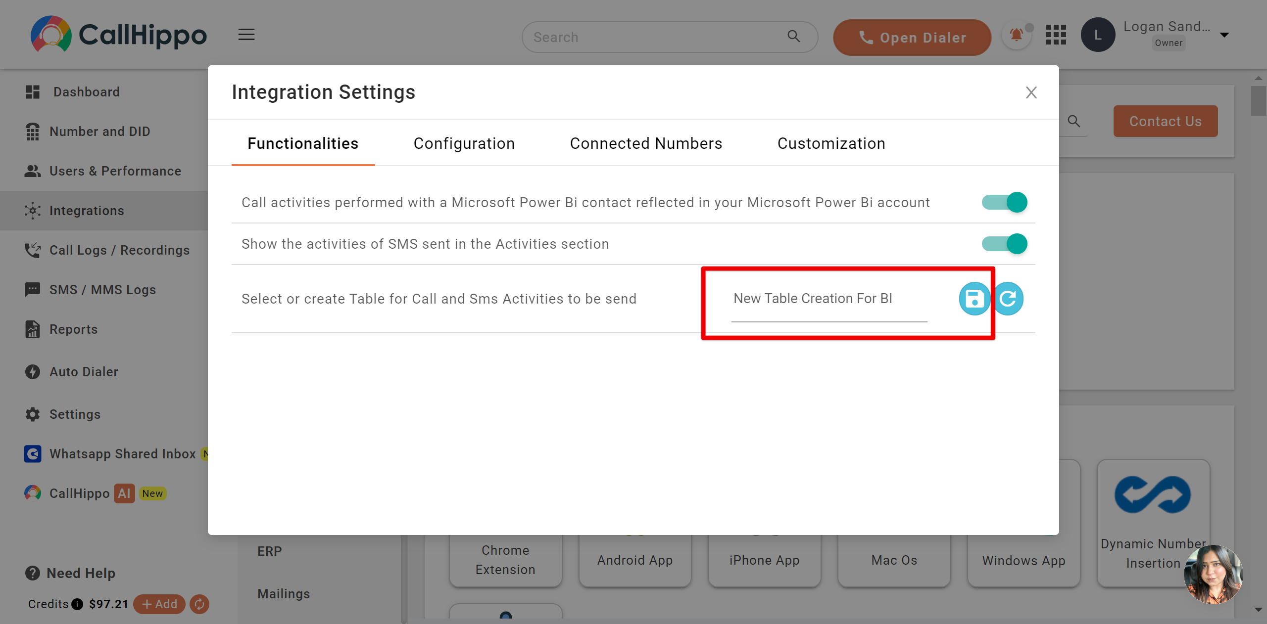Click the New badge beside CallHippo AI

[152, 493]
